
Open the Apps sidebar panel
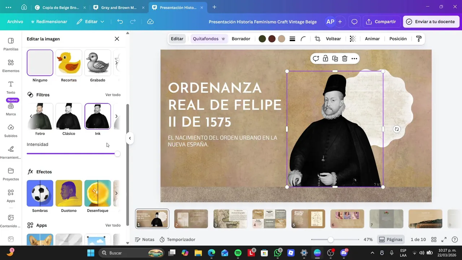[x=11, y=196]
